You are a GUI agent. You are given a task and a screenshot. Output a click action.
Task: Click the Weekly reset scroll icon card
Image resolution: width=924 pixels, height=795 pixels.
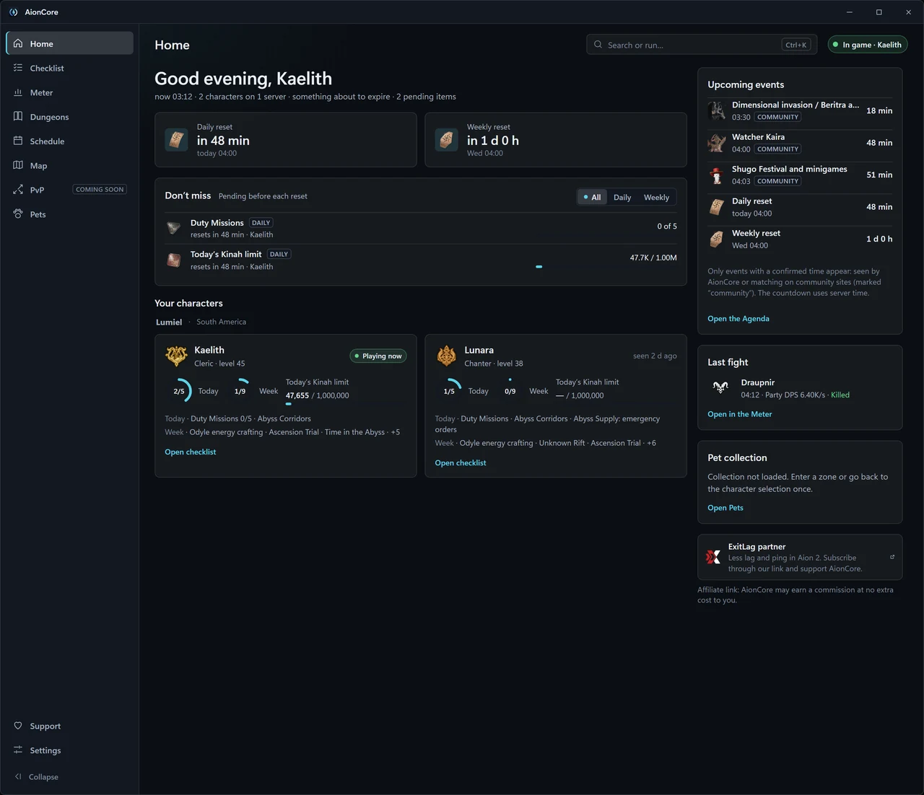[446, 140]
